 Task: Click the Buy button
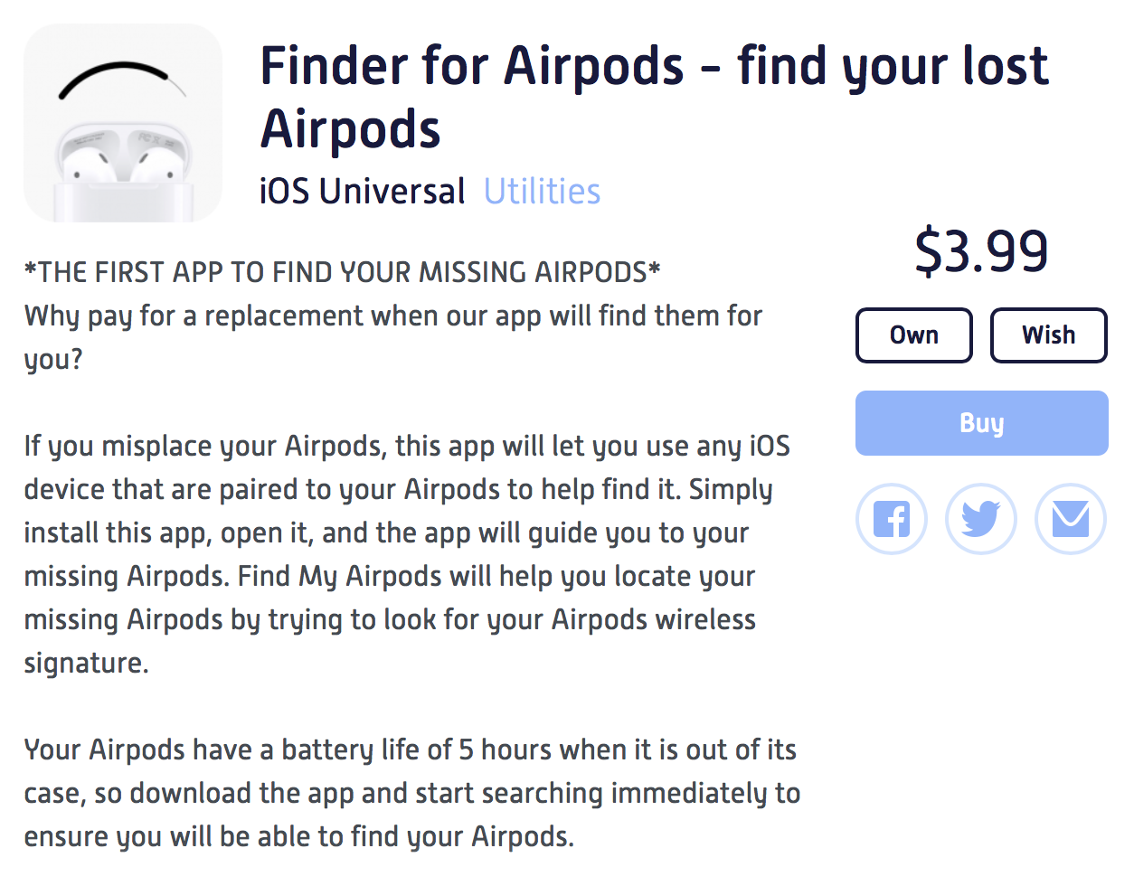click(x=982, y=423)
